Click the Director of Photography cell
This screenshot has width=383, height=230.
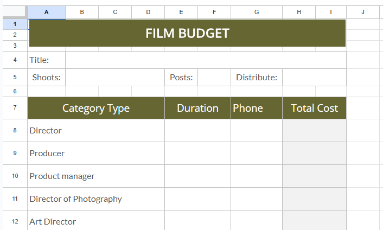(x=96, y=199)
